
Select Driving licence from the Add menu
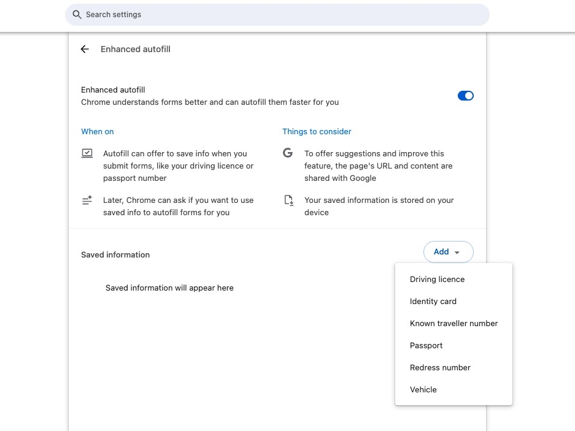click(x=437, y=280)
